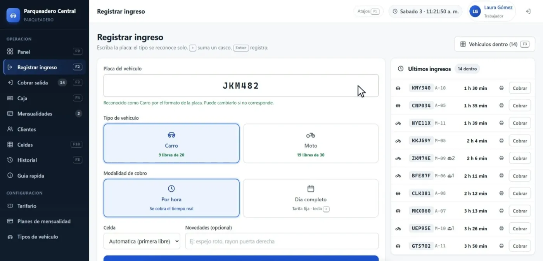
Task: Click the helmet icon in the UEP95E row
Action: (x=449, y=228)
